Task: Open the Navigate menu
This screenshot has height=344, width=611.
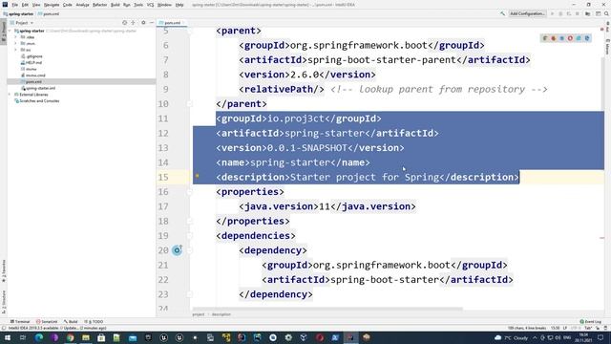Action: [x=52, y=5]
